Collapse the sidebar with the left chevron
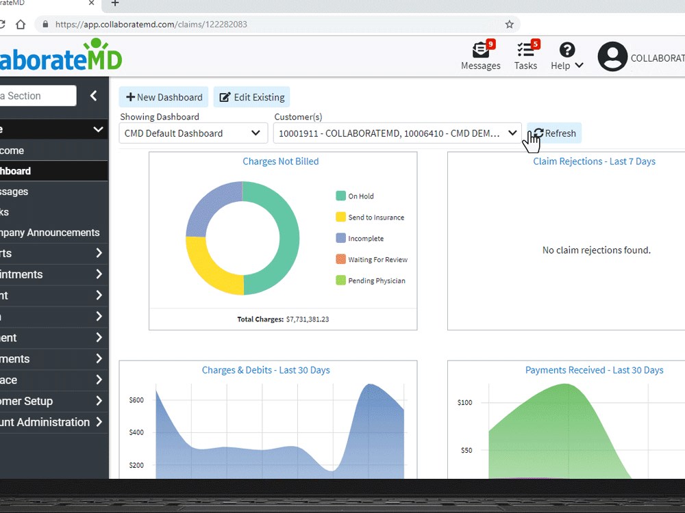Viewport: 685px width, 513px height. pyautogui.click(x=93, y=96)
